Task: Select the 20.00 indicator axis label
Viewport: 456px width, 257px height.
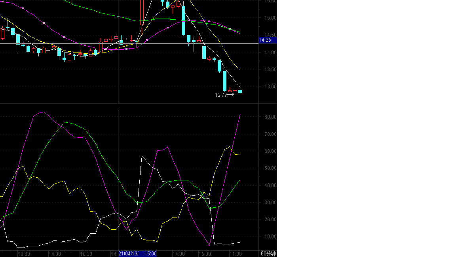Action: tap(270, 219)
